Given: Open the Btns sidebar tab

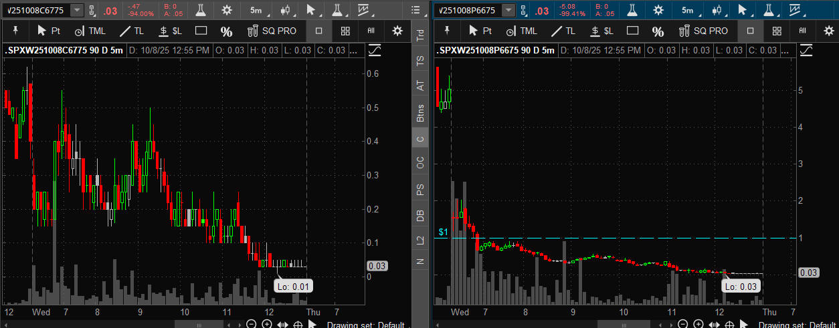Looking at the screenshot, I should coord(420,114).
